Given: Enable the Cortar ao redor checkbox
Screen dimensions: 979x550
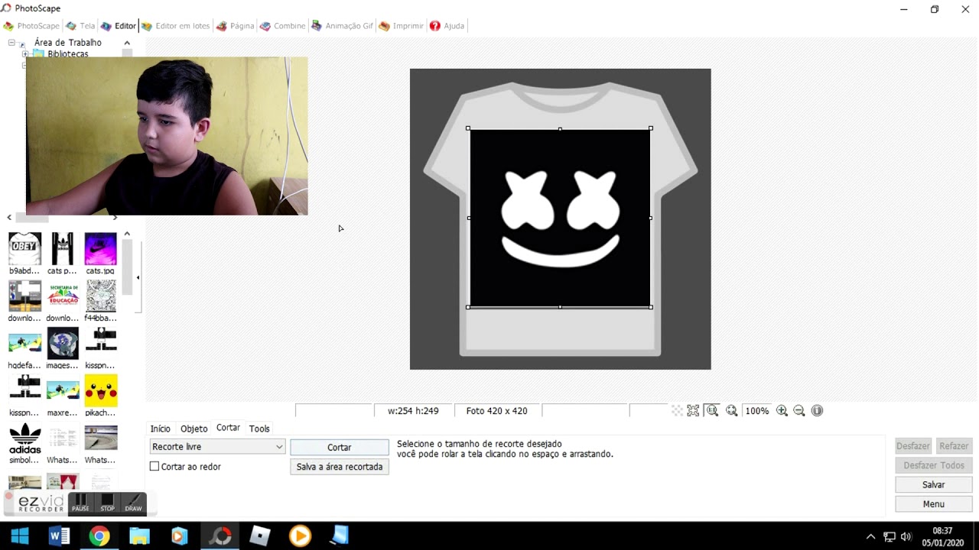Looking at the screenshot, I should pyautogui.click(x=154, y=467).
